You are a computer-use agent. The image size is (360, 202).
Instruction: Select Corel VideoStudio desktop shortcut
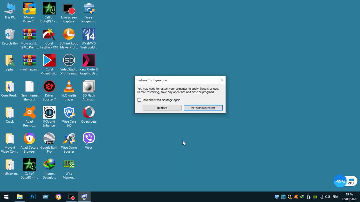(49, 65)
